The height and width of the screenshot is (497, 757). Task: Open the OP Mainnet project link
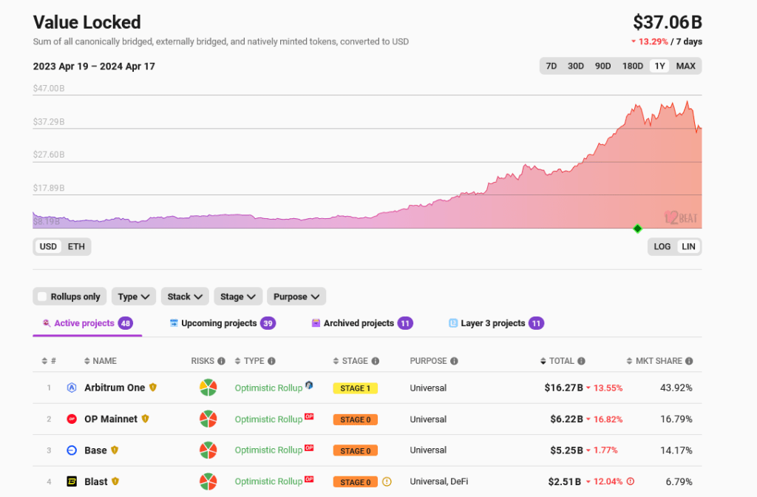[111, 419]
